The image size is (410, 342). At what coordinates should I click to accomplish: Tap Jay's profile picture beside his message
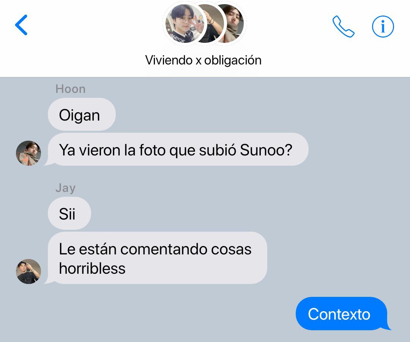click(28, 271)
